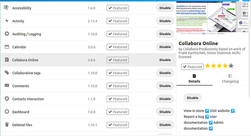Click the Collabora Online document icon
Screen dimensions: 251x136
pyautogui.click(x=7, y=60)
